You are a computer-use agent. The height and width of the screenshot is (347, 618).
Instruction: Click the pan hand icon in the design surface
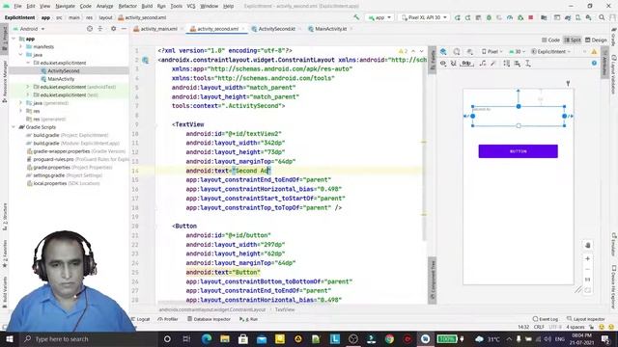click(x=587, y=245)
